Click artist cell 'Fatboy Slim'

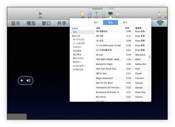click(x=141, y=64)
